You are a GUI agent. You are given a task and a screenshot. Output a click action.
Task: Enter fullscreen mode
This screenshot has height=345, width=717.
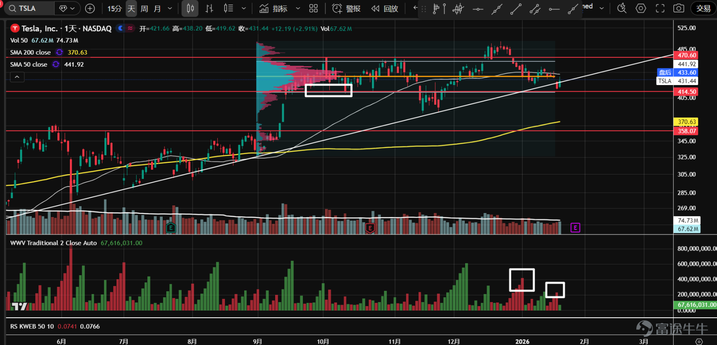[660, 9]
